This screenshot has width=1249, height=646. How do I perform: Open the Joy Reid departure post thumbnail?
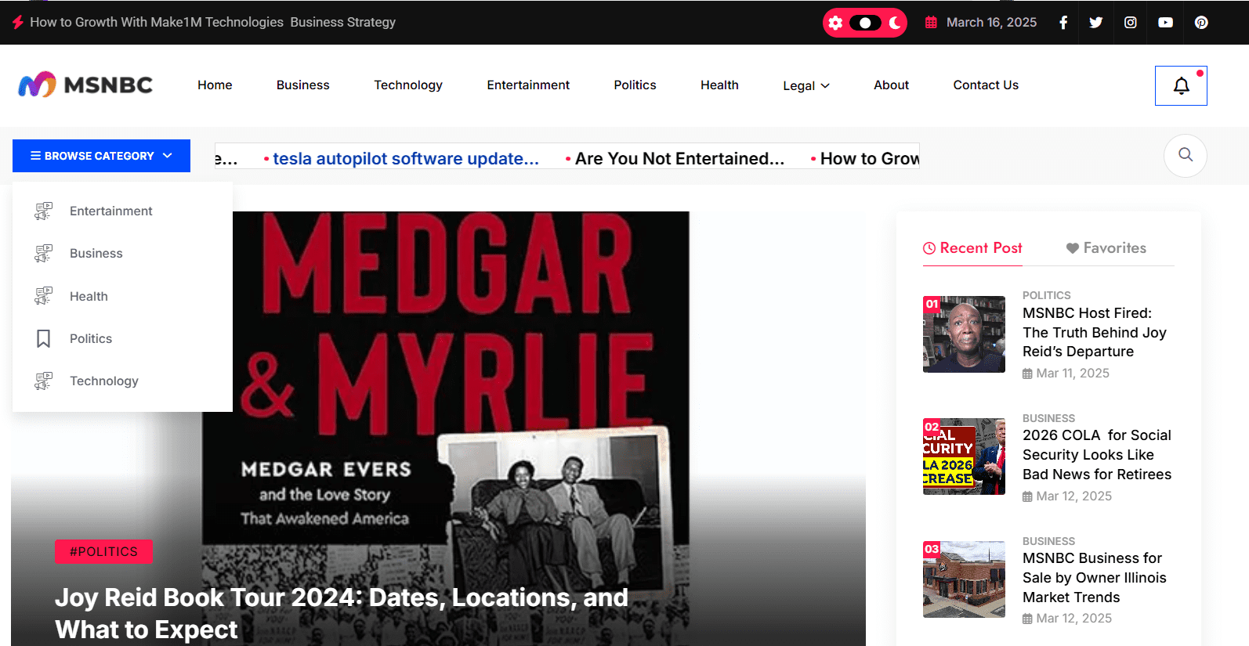[x=964, y=334]
